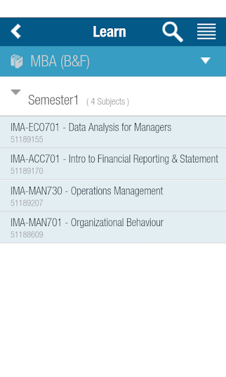This screenshot has width=226, height=377.
Task: Click subject code 51189155
Action: 26,140
